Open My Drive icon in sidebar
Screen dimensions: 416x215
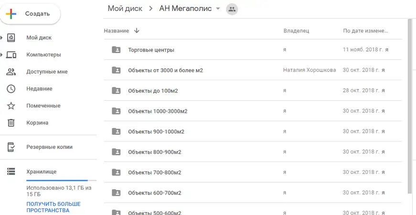click(x=11, y=38)
